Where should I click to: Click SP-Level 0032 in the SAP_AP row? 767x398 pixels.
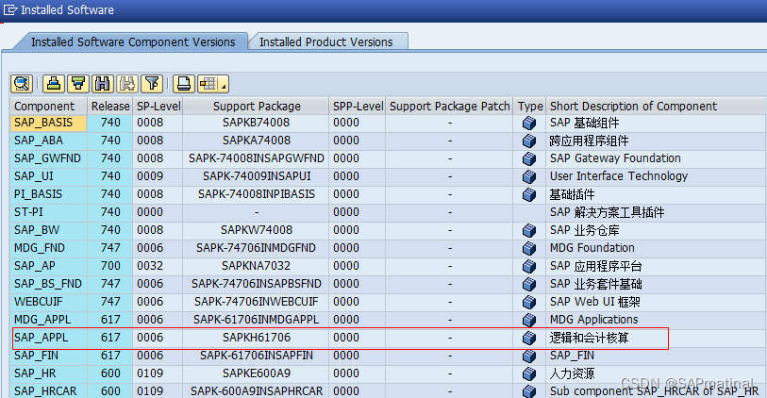[x=150, y=266]
